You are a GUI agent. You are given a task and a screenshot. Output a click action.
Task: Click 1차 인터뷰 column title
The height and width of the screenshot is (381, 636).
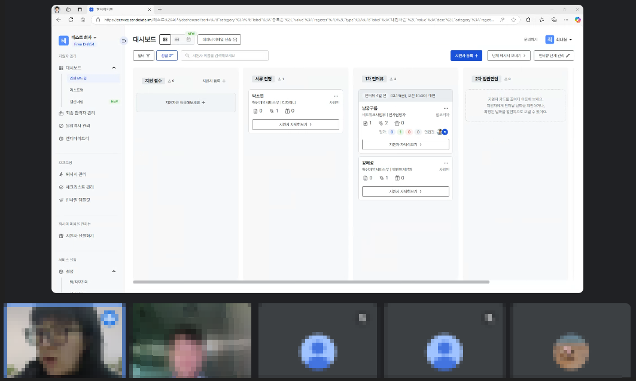point(374,79)
